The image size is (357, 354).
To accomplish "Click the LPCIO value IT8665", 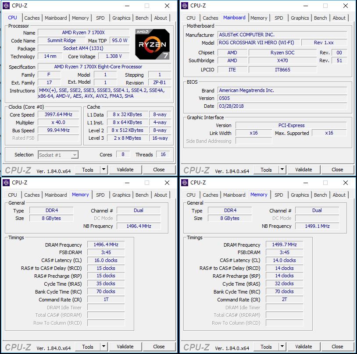I will coord(282,70).
